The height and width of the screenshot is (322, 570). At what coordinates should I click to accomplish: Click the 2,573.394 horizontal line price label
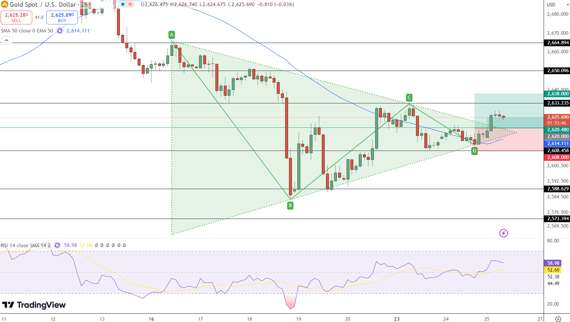coord(557,219)
